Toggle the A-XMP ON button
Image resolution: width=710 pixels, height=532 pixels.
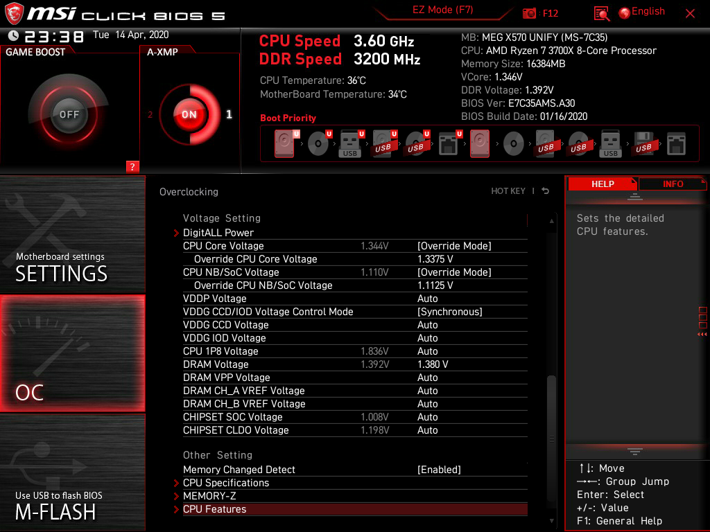click(x=189, y=115)
